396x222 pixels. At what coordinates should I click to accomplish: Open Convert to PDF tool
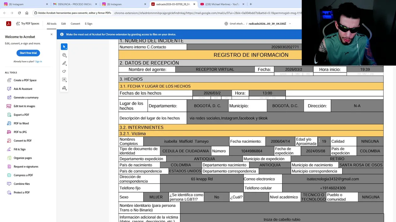click(23, 141)
